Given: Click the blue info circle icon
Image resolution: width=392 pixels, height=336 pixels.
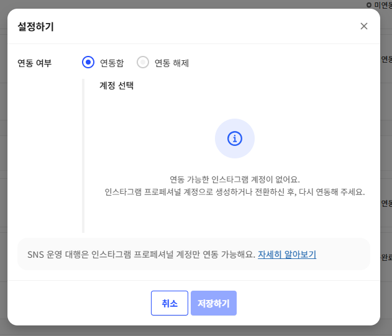Looking at the screenshot, I should coord(234,138).
